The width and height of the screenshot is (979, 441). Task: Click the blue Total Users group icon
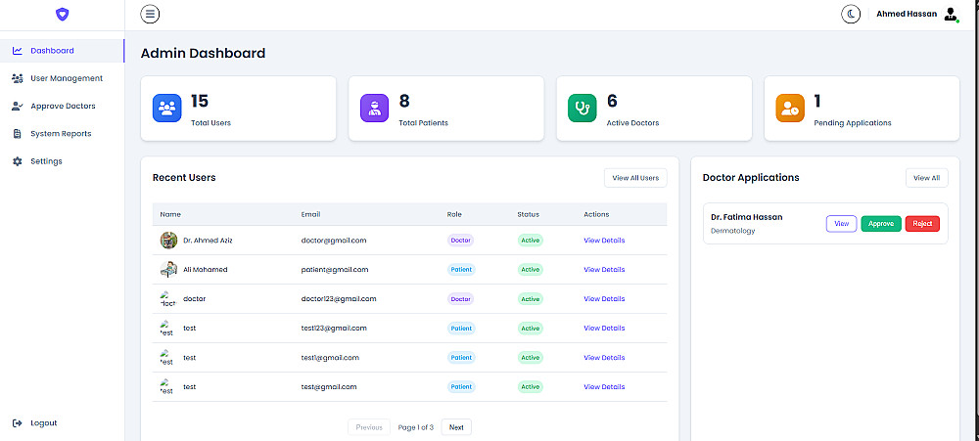click(x=166, y=108)
